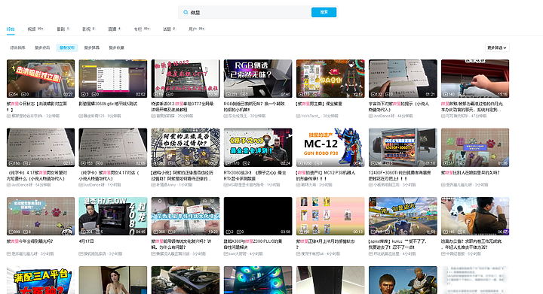Sort results by 最多点击

[x=42, y=47]
